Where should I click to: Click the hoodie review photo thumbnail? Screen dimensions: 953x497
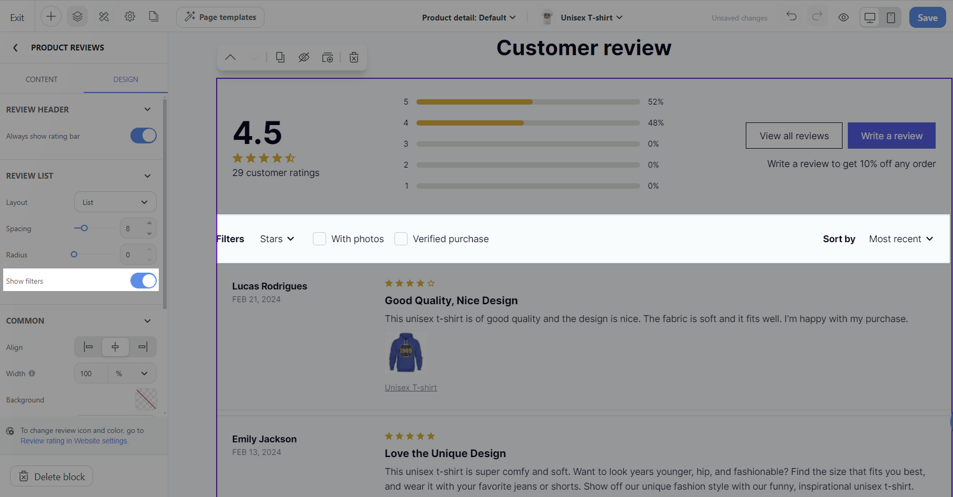(406, 353)
